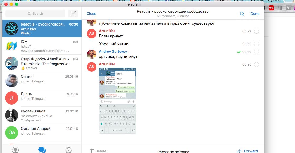Open the Settings gear tab at bottom
The image size is (295, 153).
click(69, 150)
